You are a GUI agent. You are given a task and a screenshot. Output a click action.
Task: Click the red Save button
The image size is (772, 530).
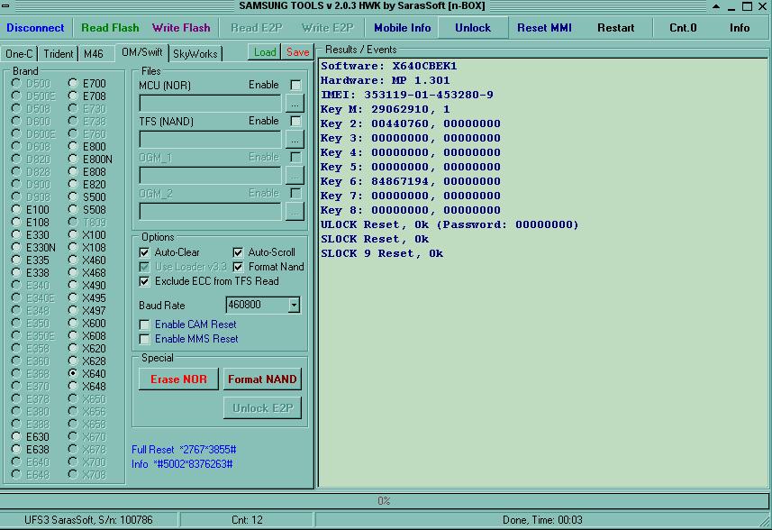pos(297,52)
